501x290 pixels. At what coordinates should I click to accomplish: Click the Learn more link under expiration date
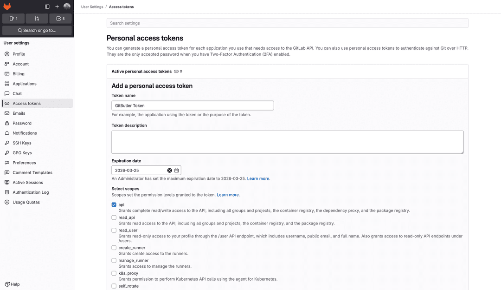pyautogui.click(x=258, y=178)
